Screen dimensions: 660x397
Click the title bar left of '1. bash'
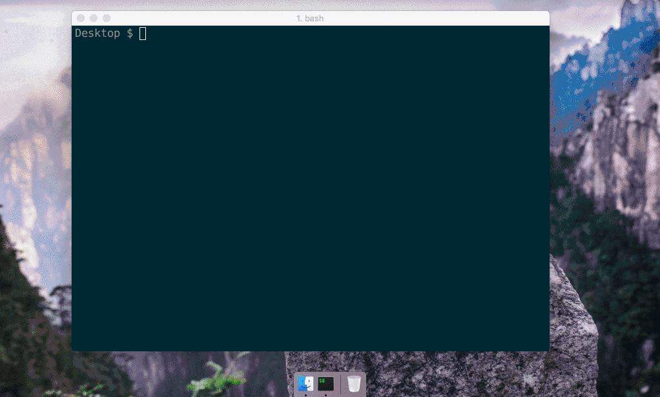point(202,18)
